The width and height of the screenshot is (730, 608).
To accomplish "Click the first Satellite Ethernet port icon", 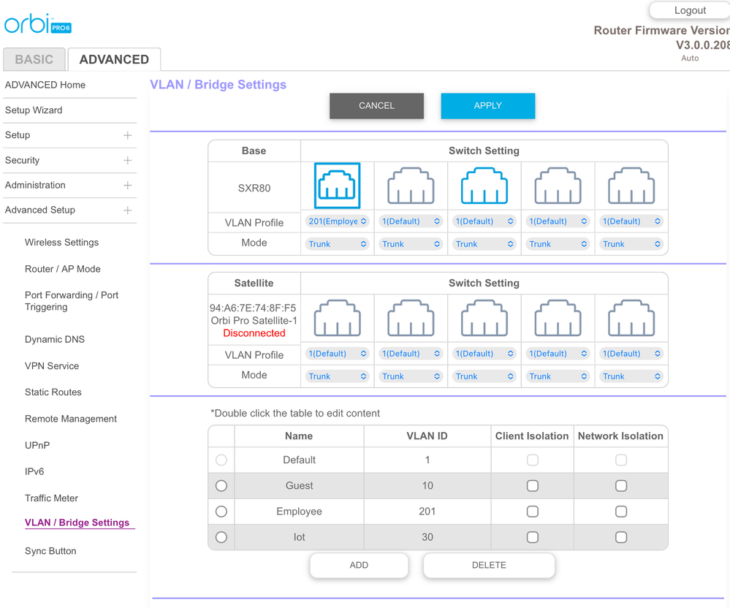I will click(337, 319).
